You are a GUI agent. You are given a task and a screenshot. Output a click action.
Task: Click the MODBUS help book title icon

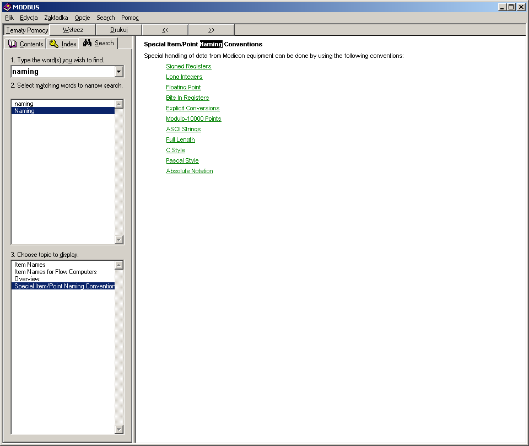[7, 7]
